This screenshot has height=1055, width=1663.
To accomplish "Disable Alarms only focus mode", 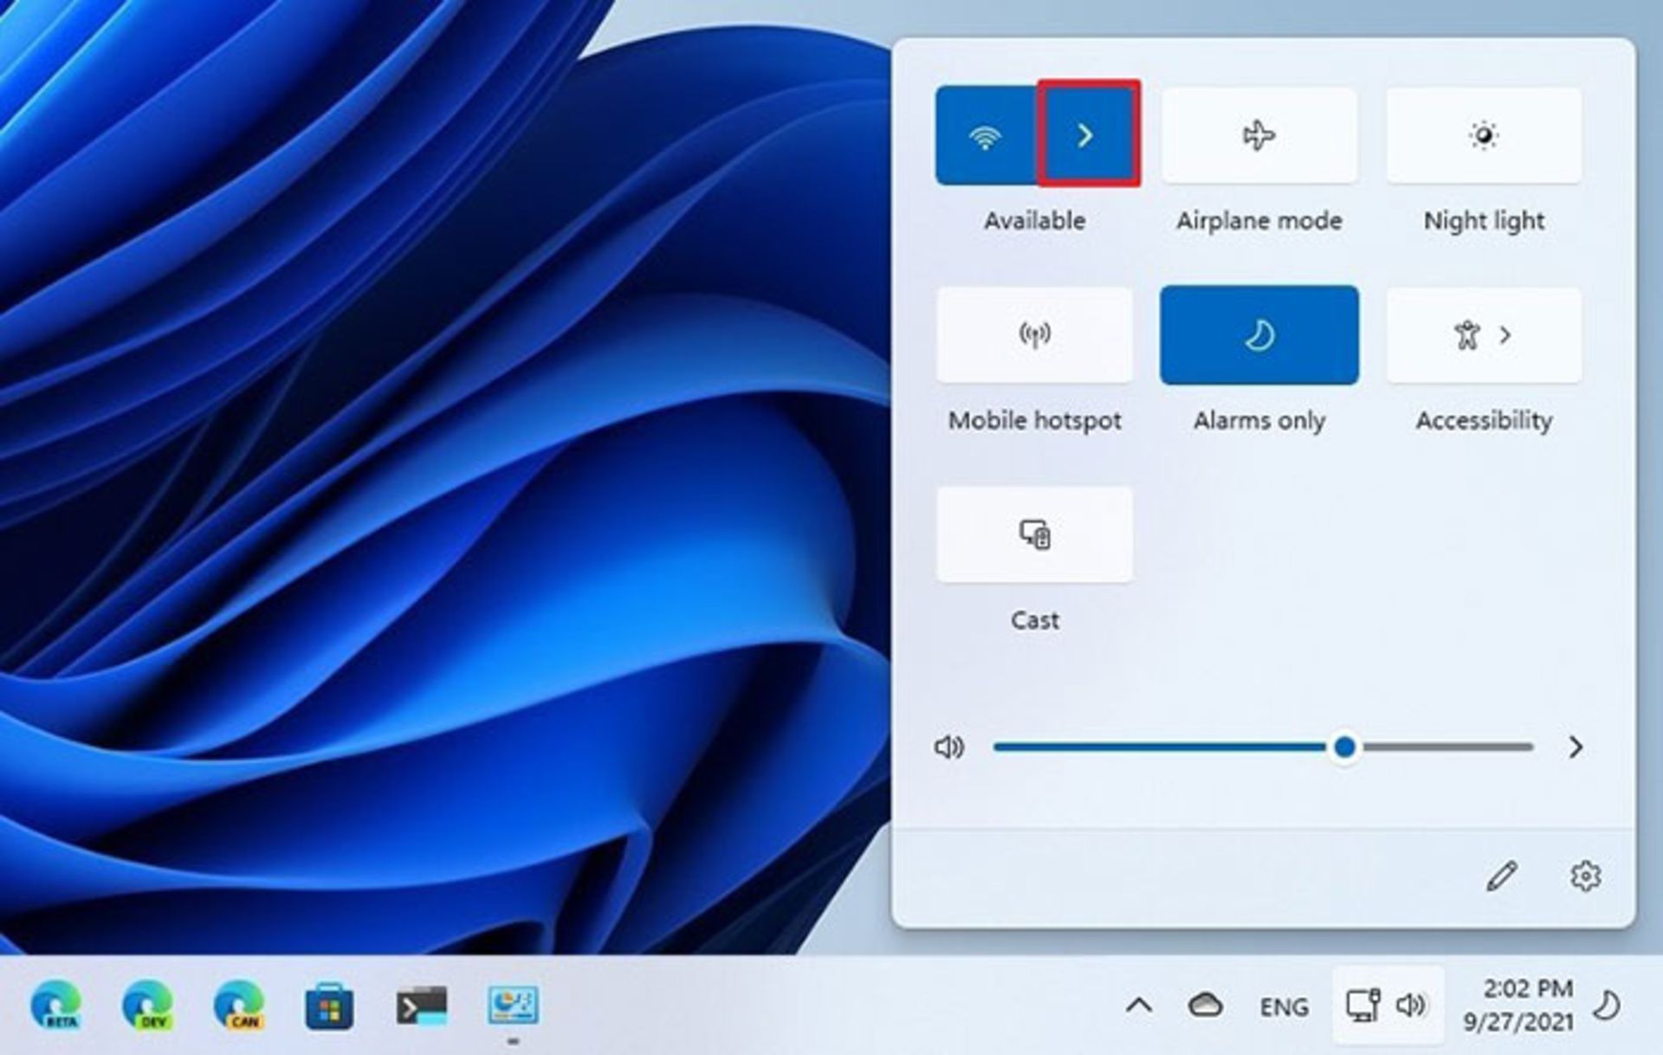I will pyautogui.click(x=1259, y=335).
